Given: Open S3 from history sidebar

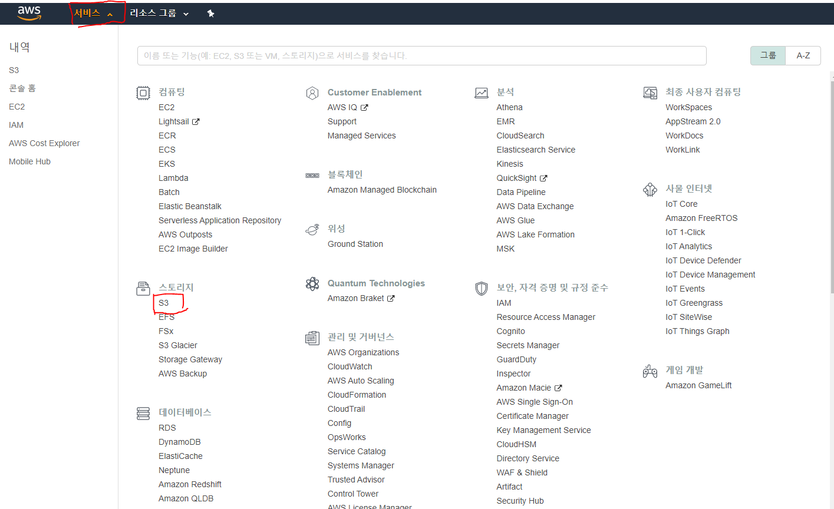Looking at the screenshot, I should (14, 70).
